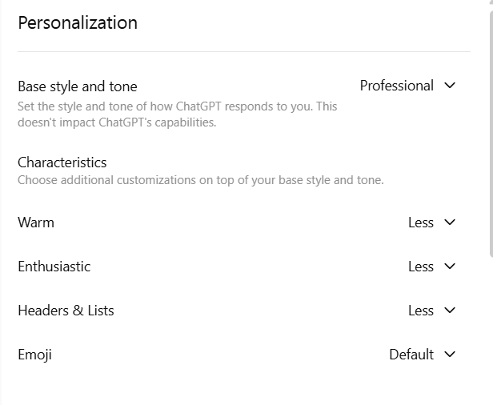Viewport: 493px width, 405px height.
Task: Click the Personalization heading
Action: (x=78, y=22)
